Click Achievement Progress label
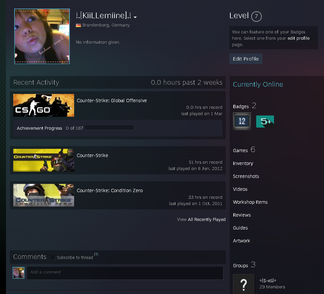Image resolution: width=324 pixels, height=294 pixels. pos(39,128)
